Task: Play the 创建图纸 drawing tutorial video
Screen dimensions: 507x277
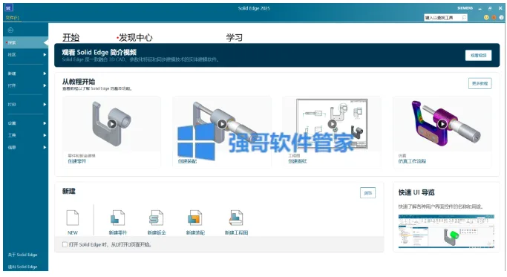Action: point(332,124)
